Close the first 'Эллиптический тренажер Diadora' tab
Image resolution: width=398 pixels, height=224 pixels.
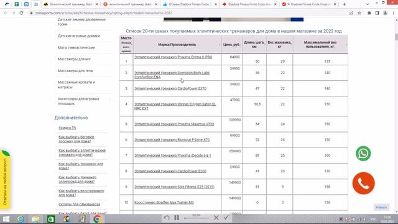click(96, 4)
